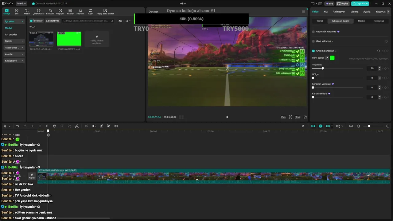Open the Metin (text) panel
This screenshot has height=221, width=393.
pos(27,12)
